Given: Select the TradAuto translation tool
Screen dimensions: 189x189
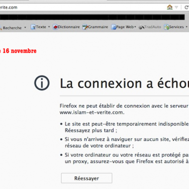Looking at the screenshot, I should (150, 27).
